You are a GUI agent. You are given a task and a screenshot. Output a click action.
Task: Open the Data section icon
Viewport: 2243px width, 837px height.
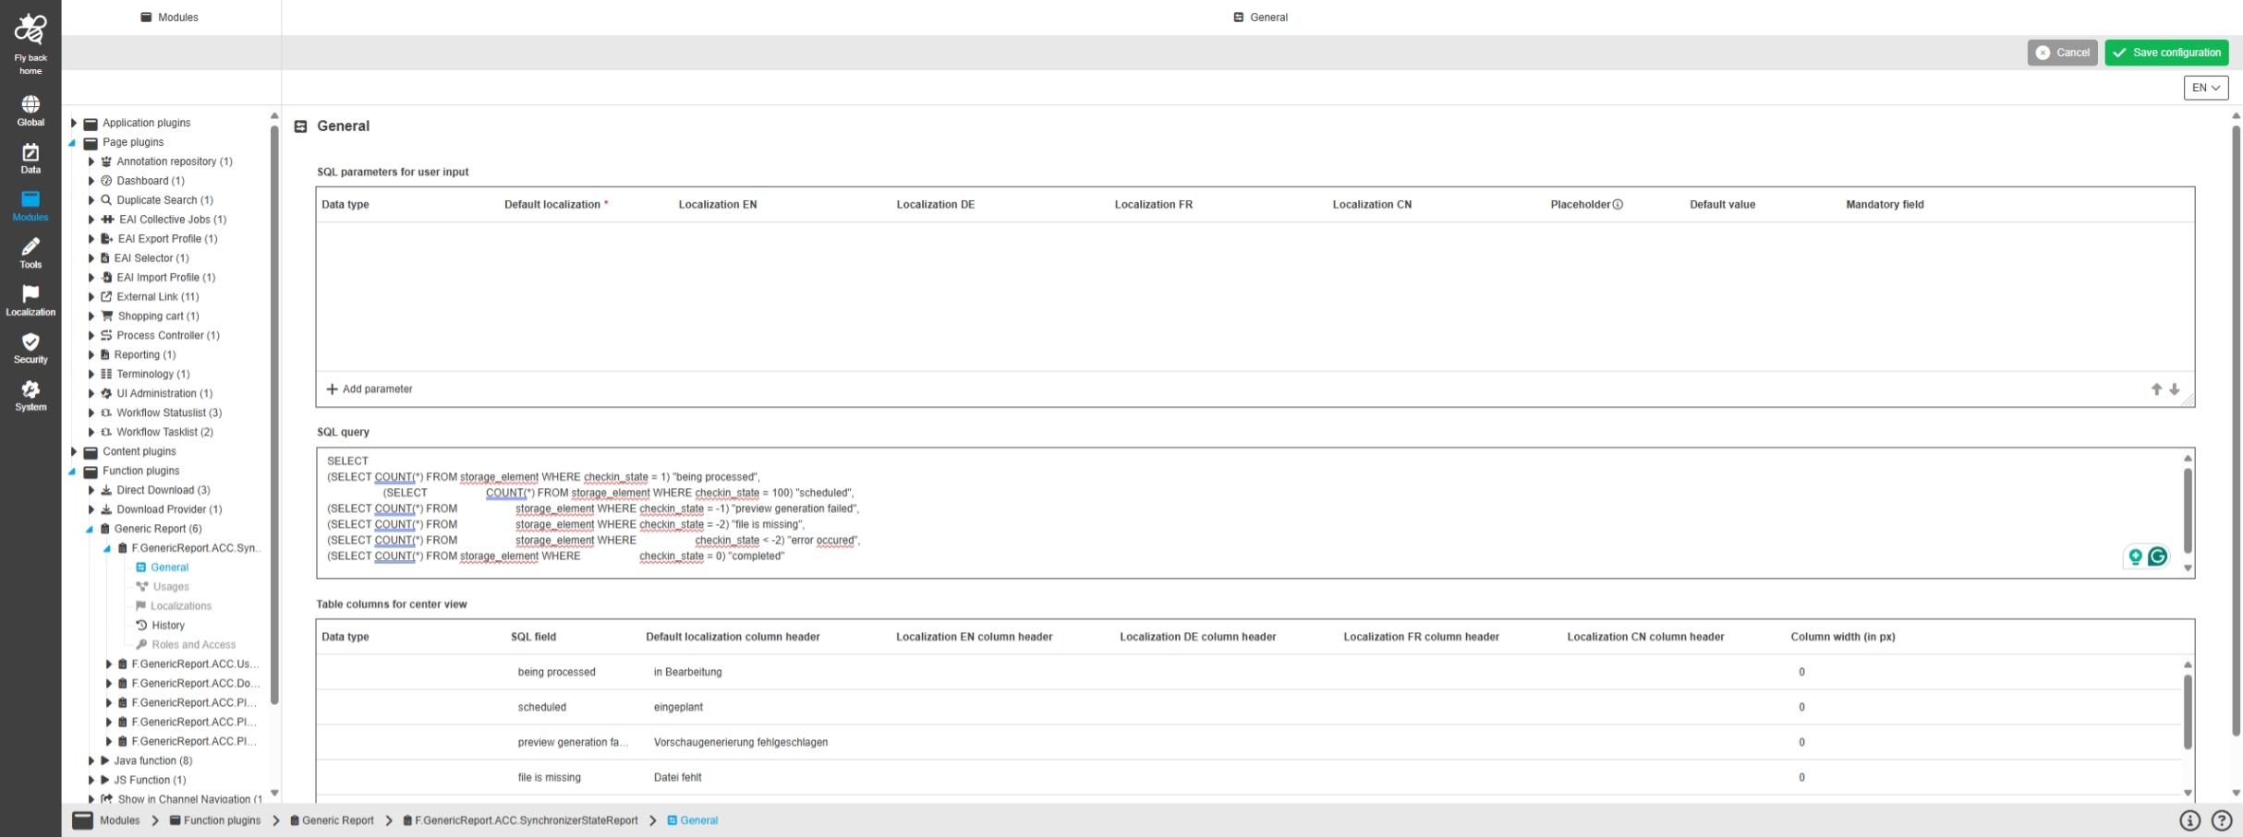coord(30,152)
